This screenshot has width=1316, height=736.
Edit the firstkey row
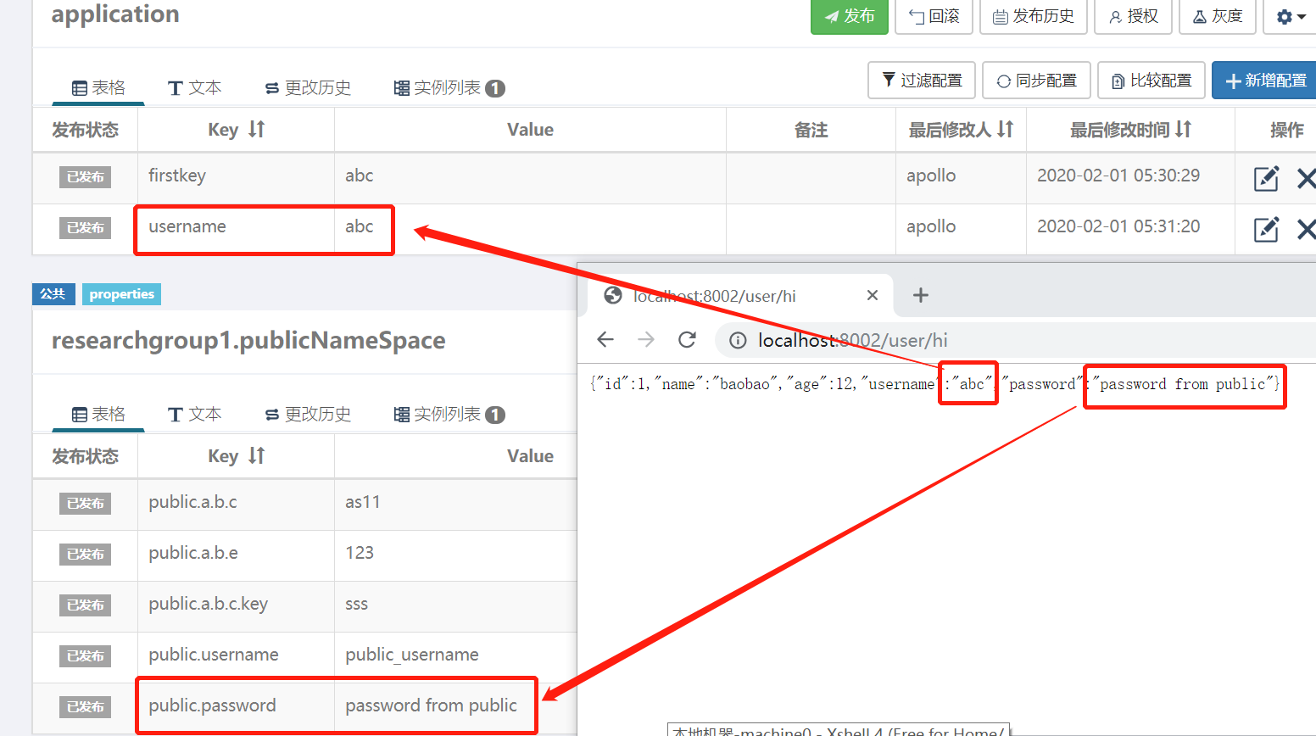1266,178
